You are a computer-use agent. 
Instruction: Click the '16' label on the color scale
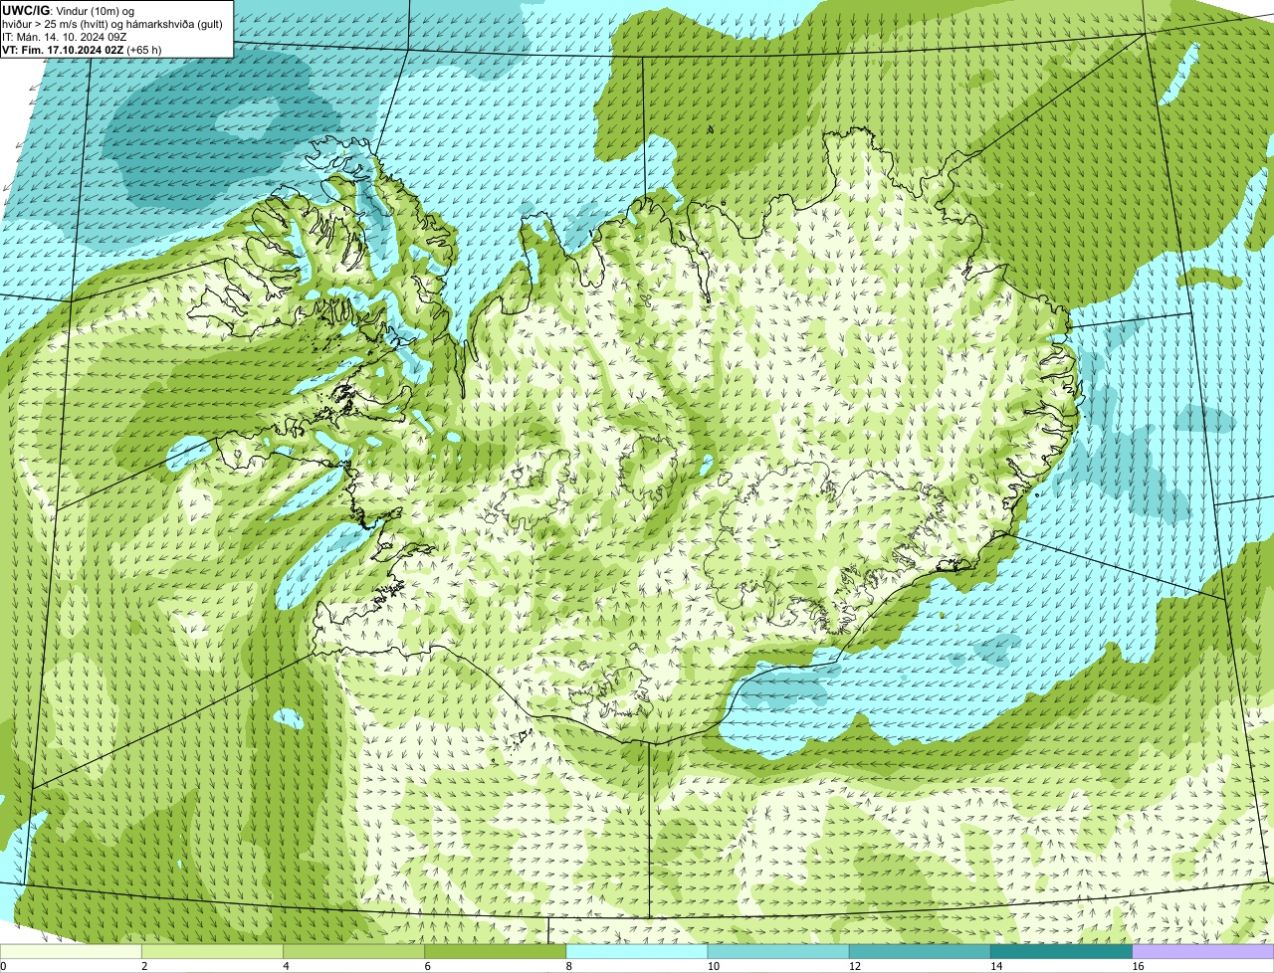(1138, 966)
